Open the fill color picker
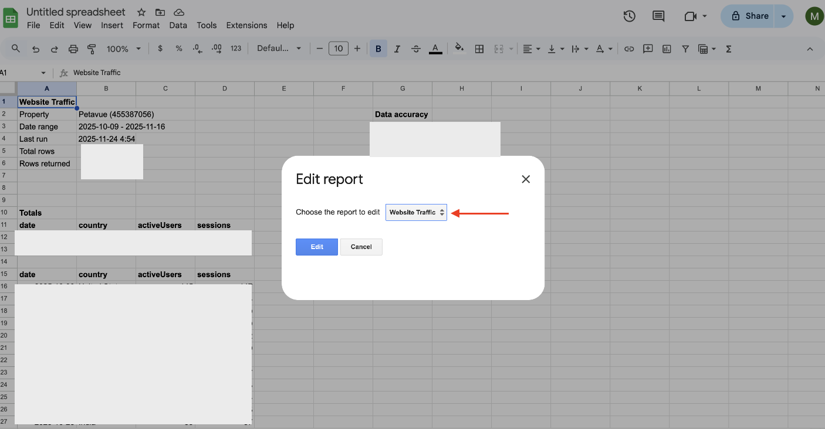 click(459, 49)
